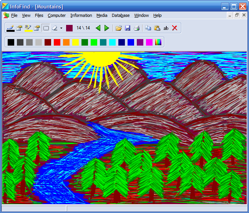
Task: Pick the yellow color swatch
Action: pyautogui.click(x=75, y=42)
